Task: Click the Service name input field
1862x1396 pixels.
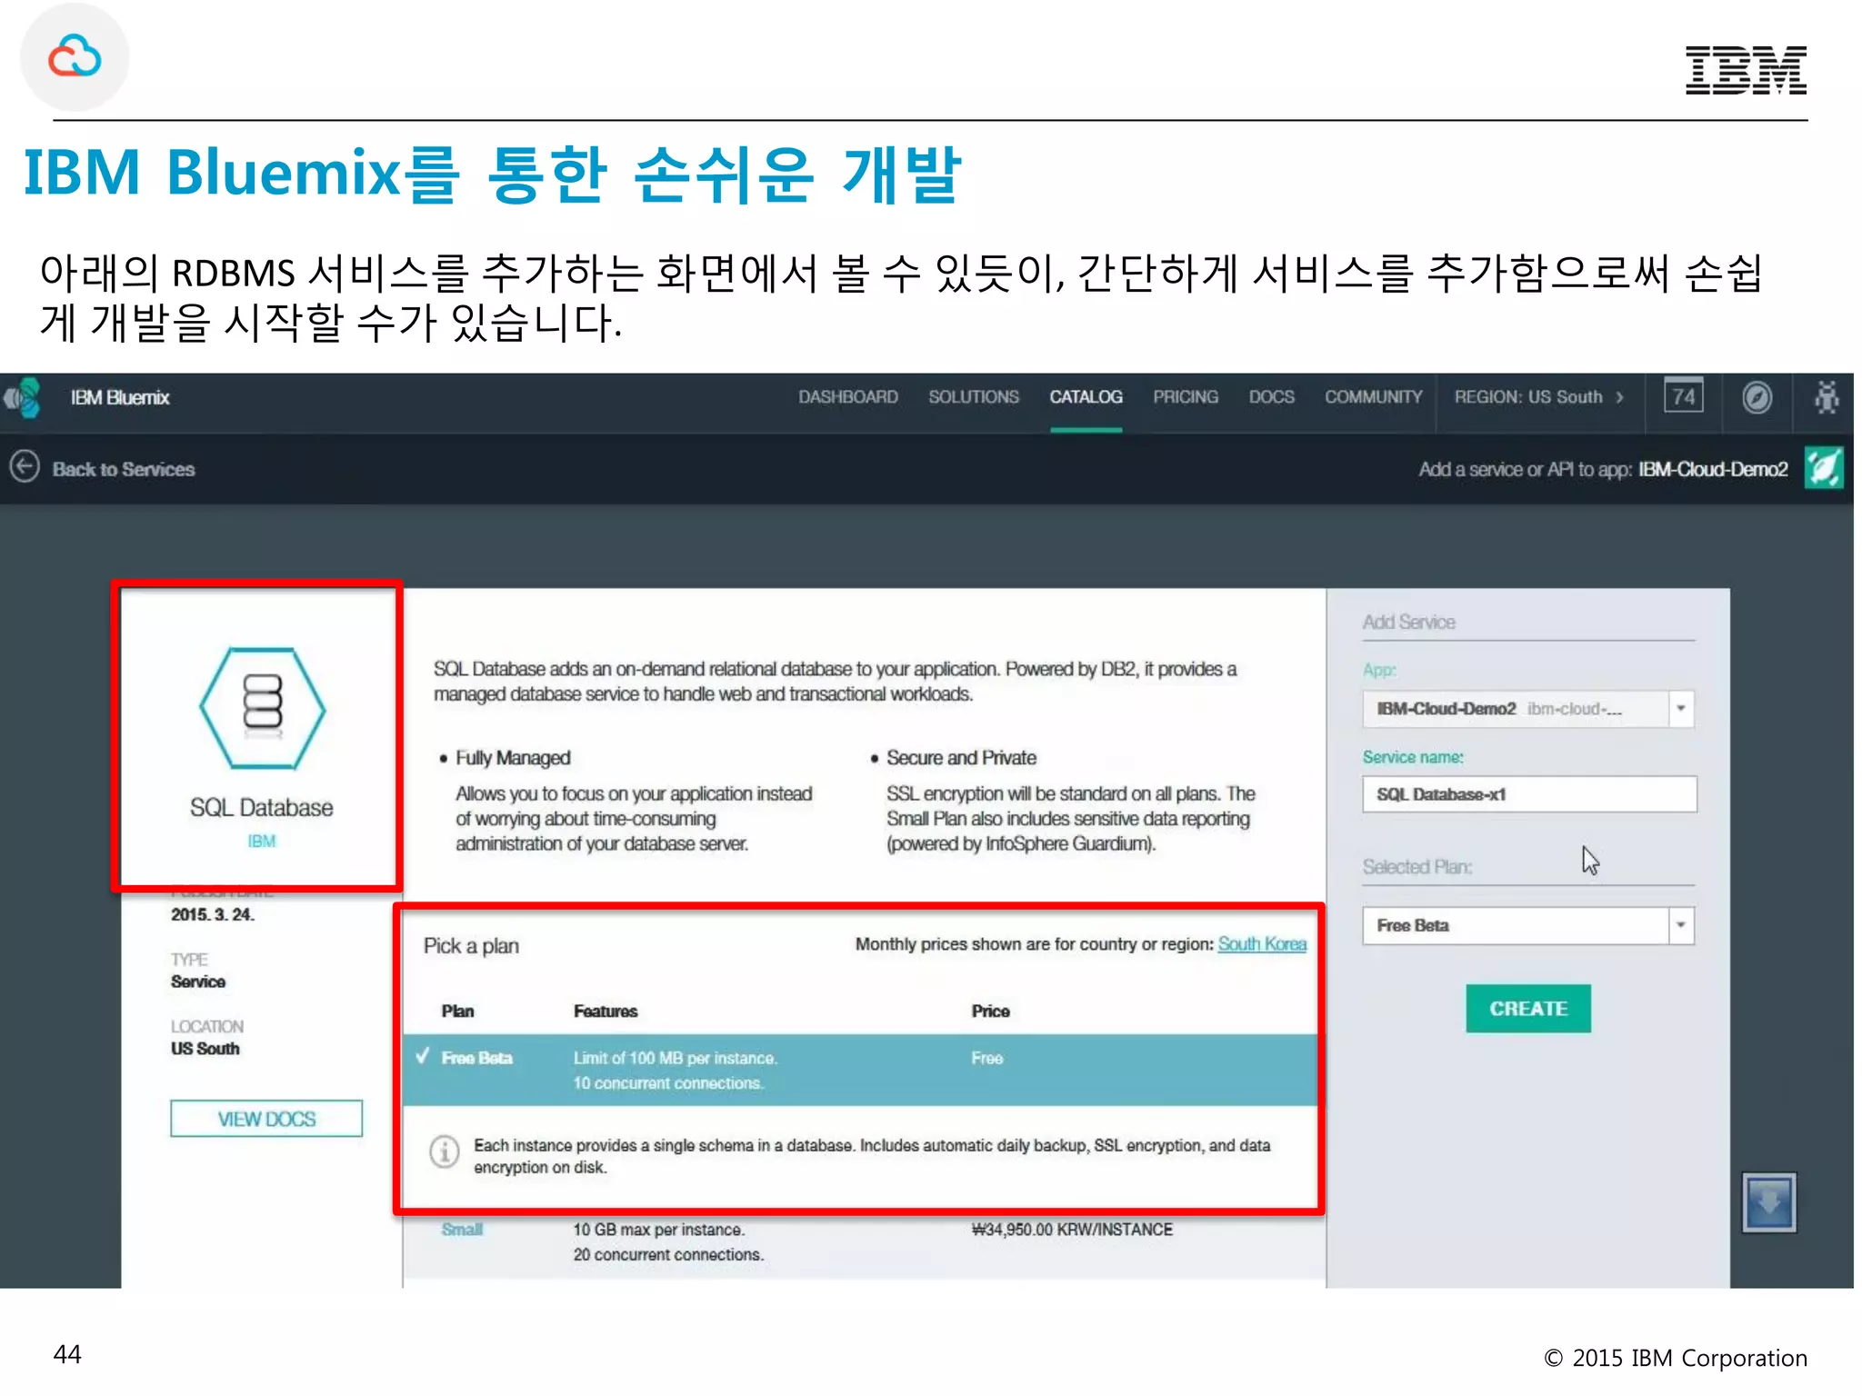Action: tap(1529, 794)
